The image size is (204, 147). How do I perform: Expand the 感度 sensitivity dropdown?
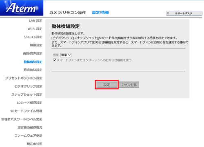pos(66,55)
